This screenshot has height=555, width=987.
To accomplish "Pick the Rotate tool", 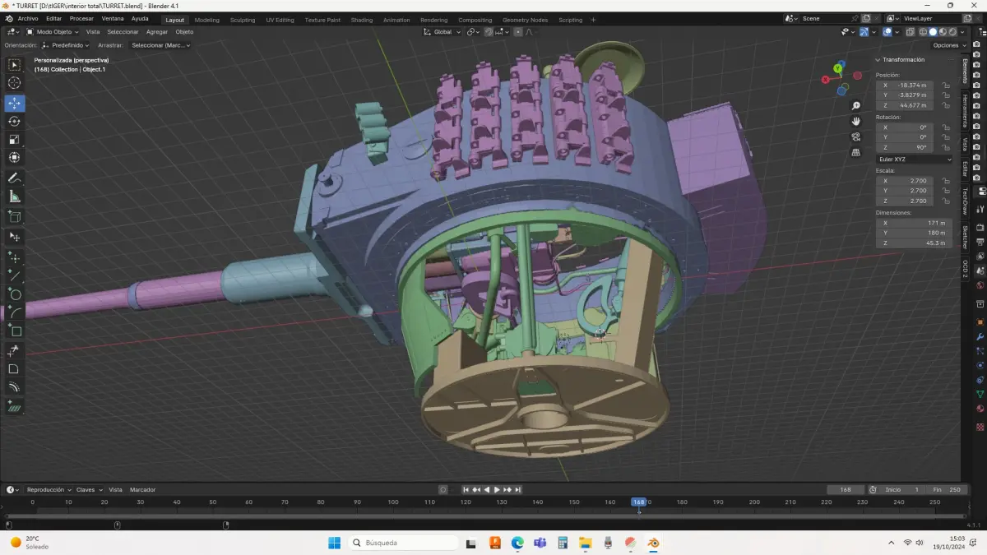I will coord(15,121).
